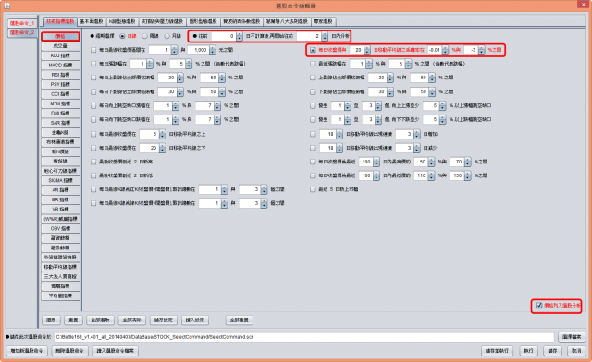This screenshot has height=362, width=592.
Task: Uncheck the checked row with -0.01 and -3 values
Action: point(313,50)
